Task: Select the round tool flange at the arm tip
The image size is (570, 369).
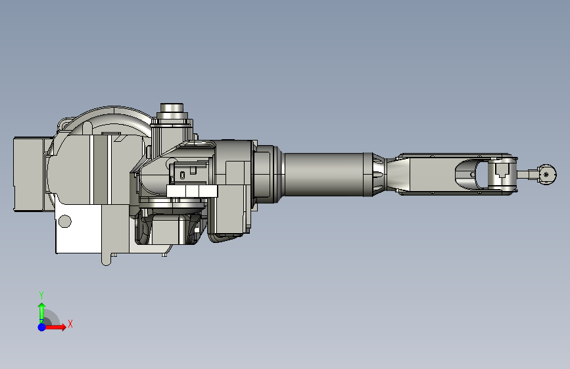Action: 547,175
